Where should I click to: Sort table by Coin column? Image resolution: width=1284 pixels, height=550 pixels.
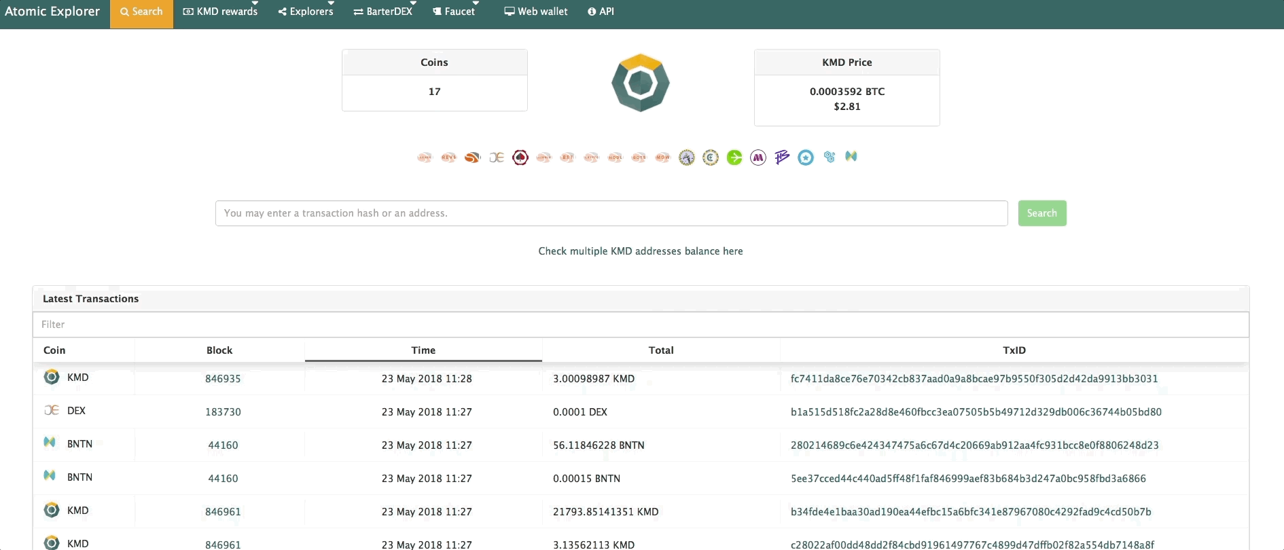pyautogui.click(x=84, y=350)
